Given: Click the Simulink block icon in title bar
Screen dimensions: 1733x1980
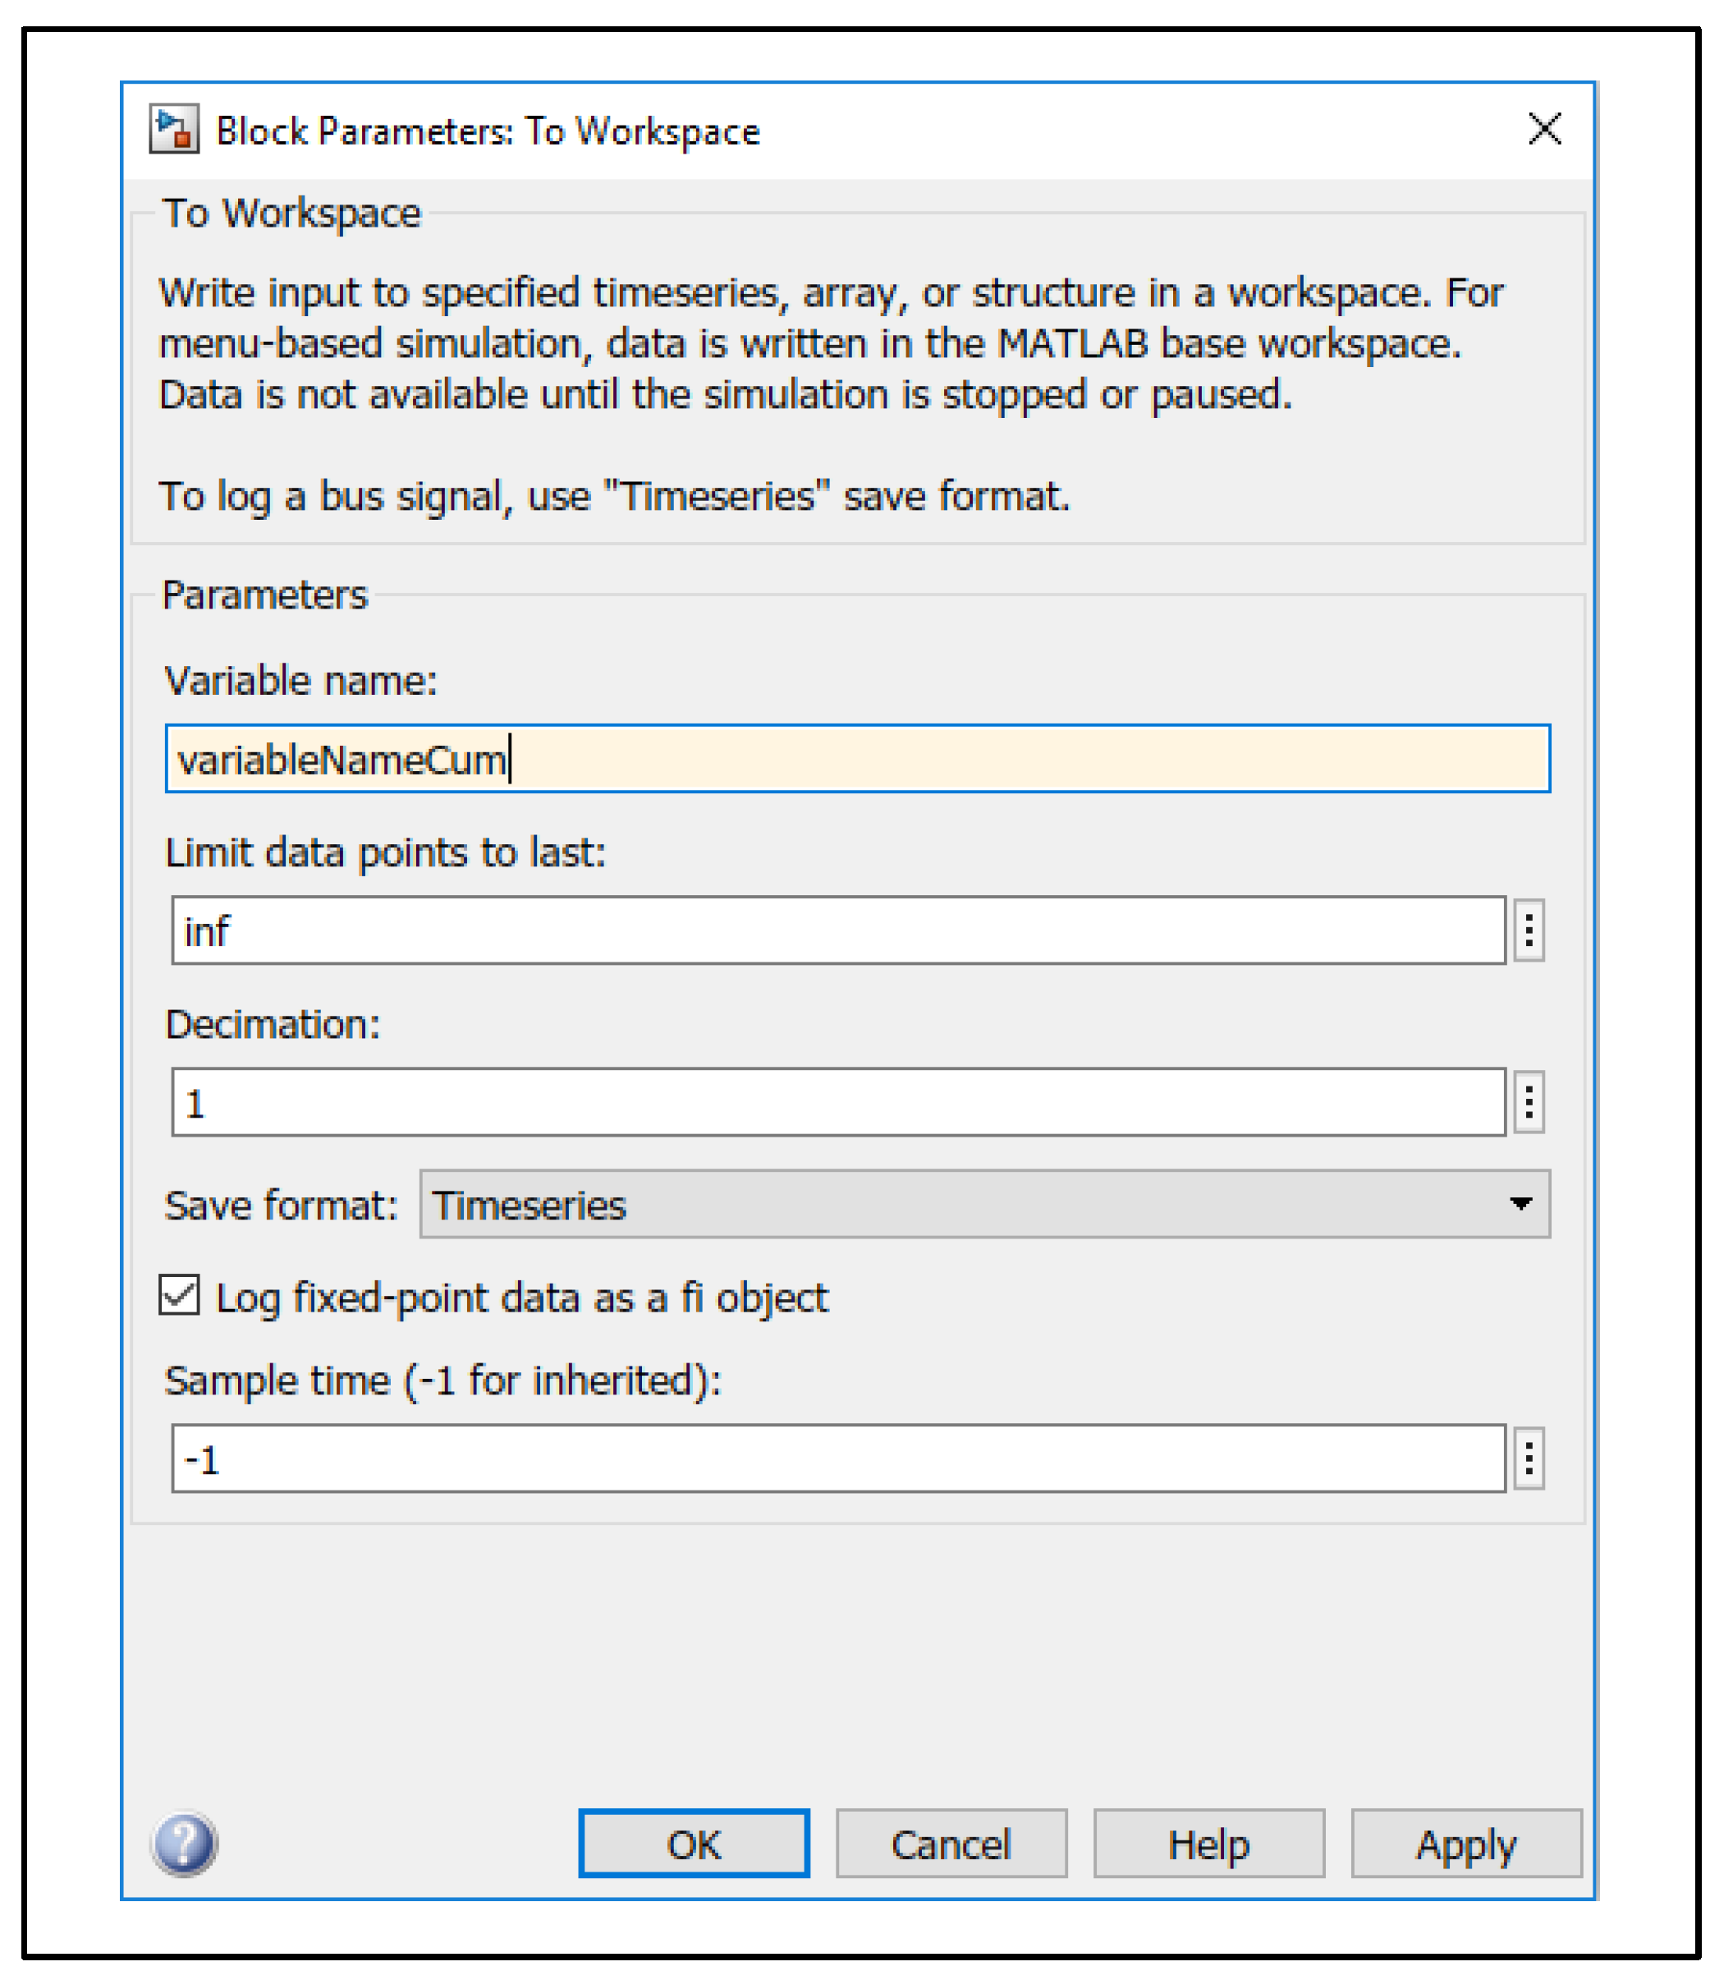Looking at the screenshot, I should pyautogui.click(x=174, y=130).
